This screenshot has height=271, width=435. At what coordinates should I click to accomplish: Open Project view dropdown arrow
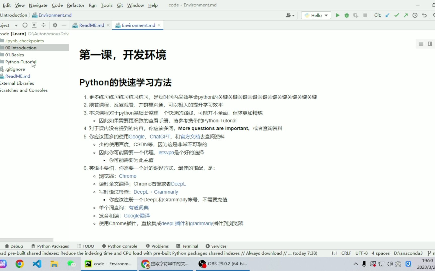click(16, 25)
